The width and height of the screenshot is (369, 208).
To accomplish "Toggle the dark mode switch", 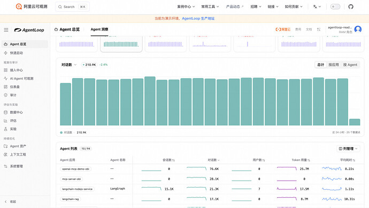I will (335, 6).
